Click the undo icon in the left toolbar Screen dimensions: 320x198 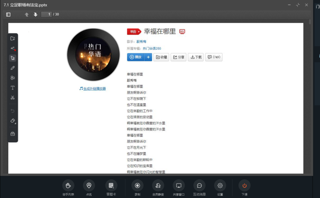pos(12,111)
